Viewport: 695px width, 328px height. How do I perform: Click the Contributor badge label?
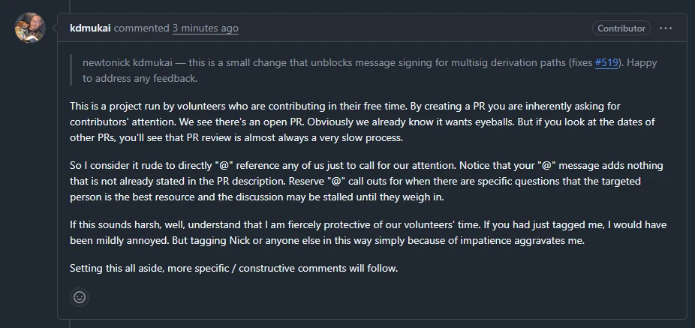(621, 29)
